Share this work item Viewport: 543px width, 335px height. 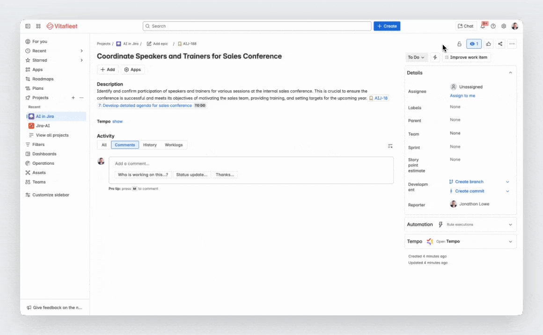[x=500, y=44]
